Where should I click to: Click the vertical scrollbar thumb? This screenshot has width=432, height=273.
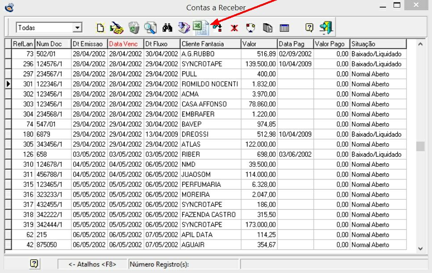pyautogui.click(x=420, y=146)
